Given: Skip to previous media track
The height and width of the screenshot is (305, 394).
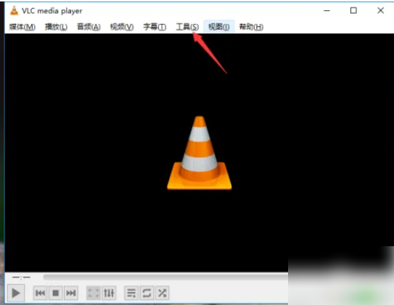Looking at the screenshot, I should click(x=40, y=293).
